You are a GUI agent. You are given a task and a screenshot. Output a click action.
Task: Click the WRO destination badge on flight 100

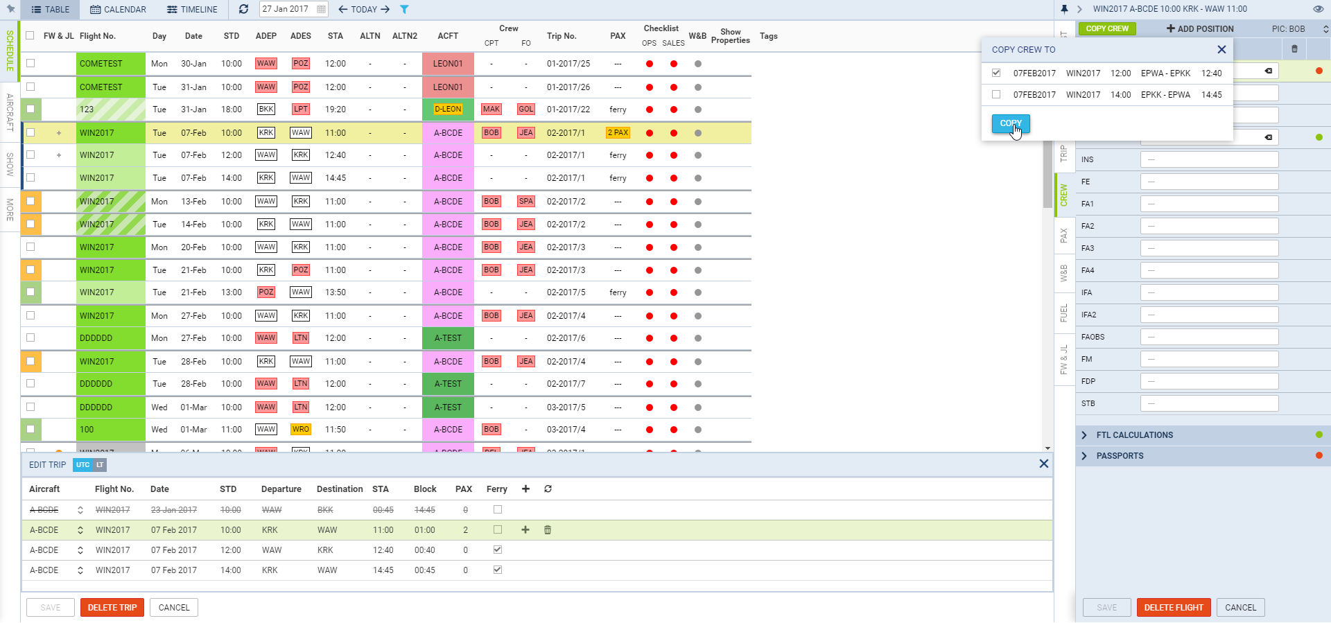301,429
